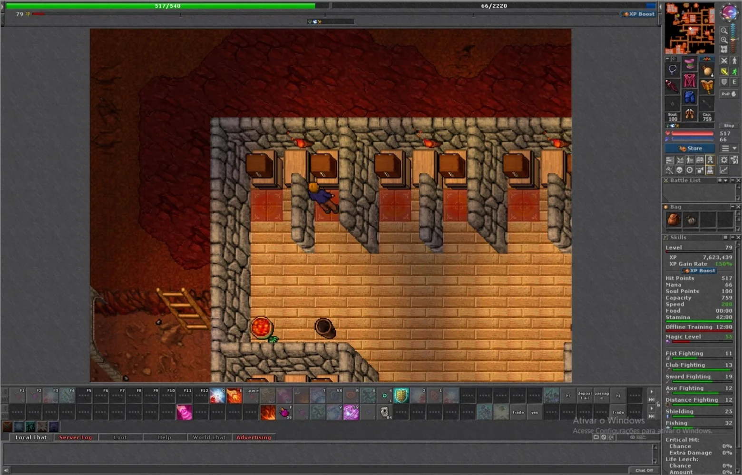Open the Loot chat tab
Screen dimensions: 742x475
pos(120,437)
